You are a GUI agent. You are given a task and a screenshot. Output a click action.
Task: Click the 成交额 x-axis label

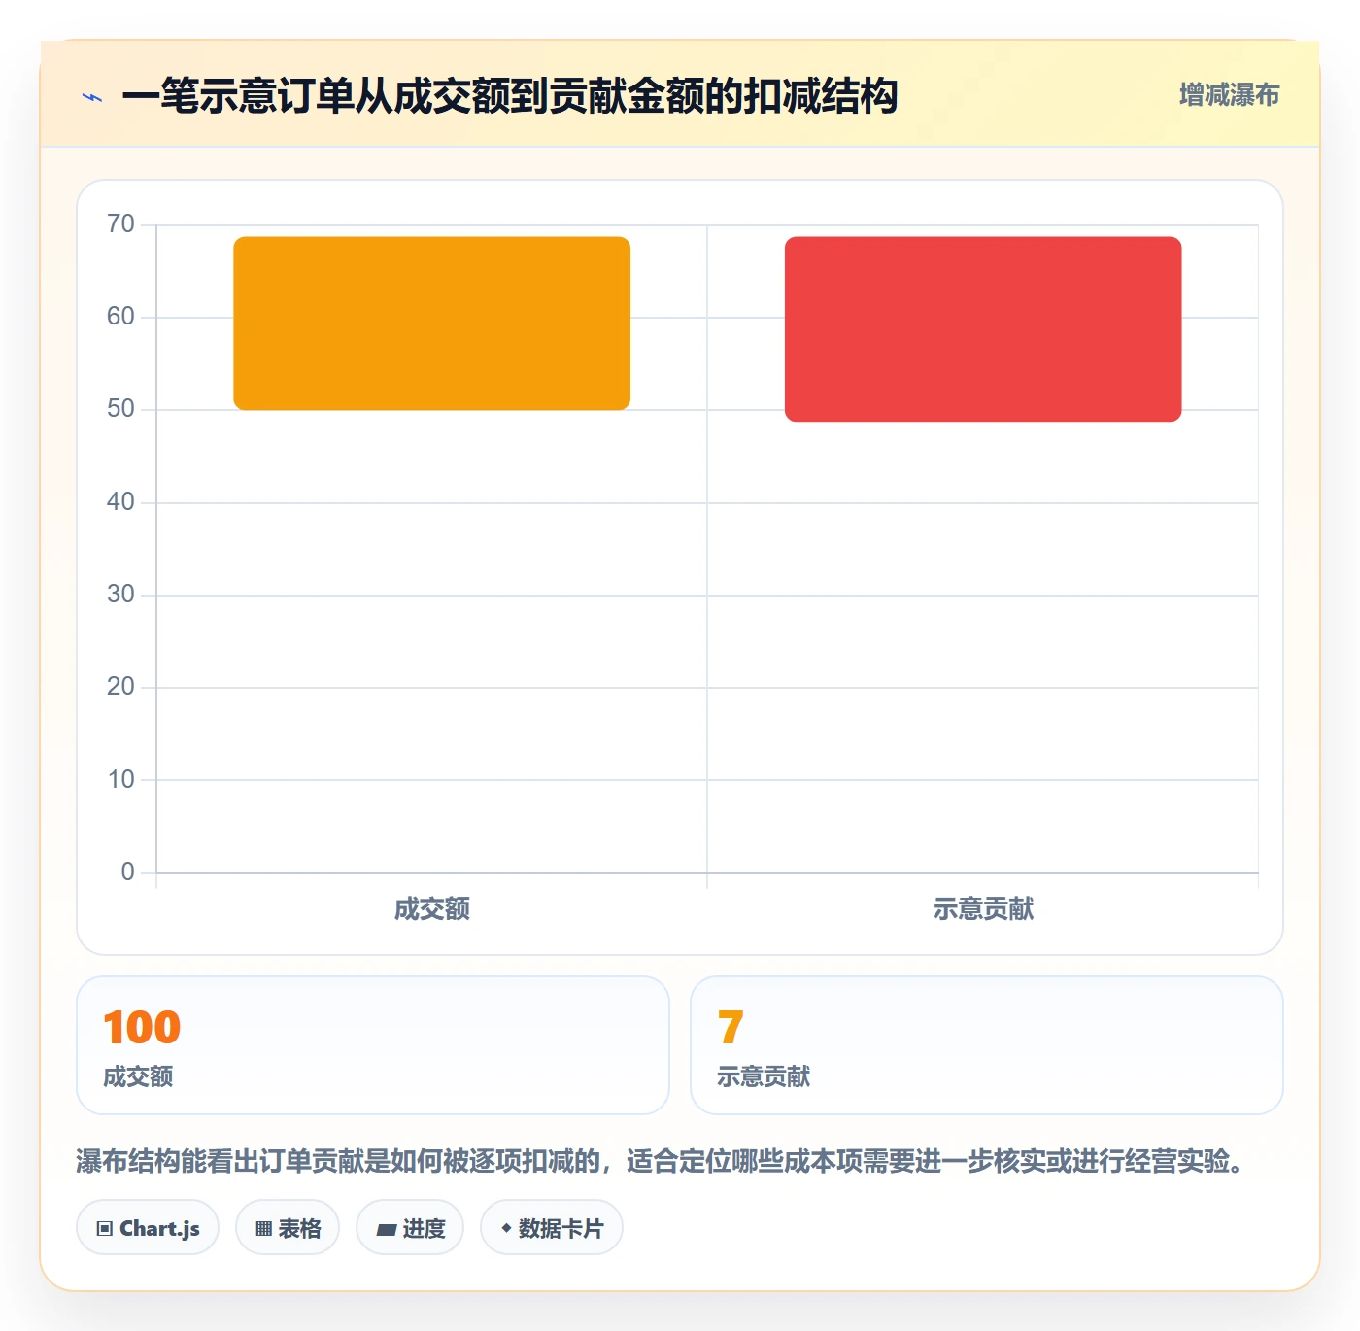tap(432, 909)
